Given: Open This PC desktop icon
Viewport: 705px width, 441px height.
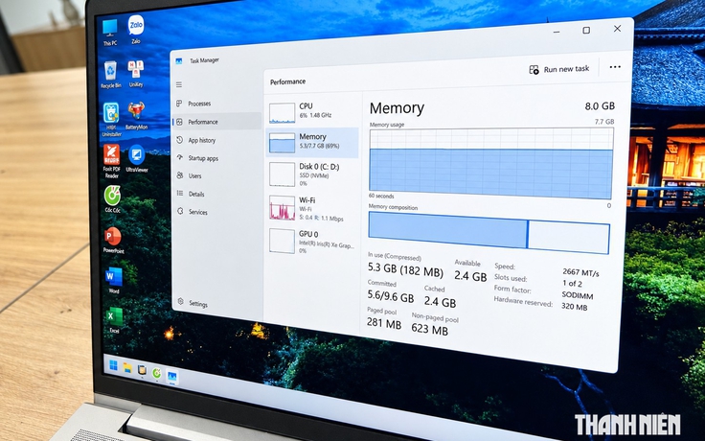Looking at the screenshot, I should point(110,33).
